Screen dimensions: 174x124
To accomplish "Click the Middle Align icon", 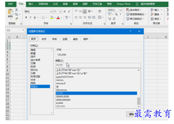I will 80,11.
